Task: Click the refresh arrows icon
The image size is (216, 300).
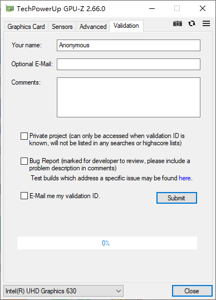Action: (192, 23)
